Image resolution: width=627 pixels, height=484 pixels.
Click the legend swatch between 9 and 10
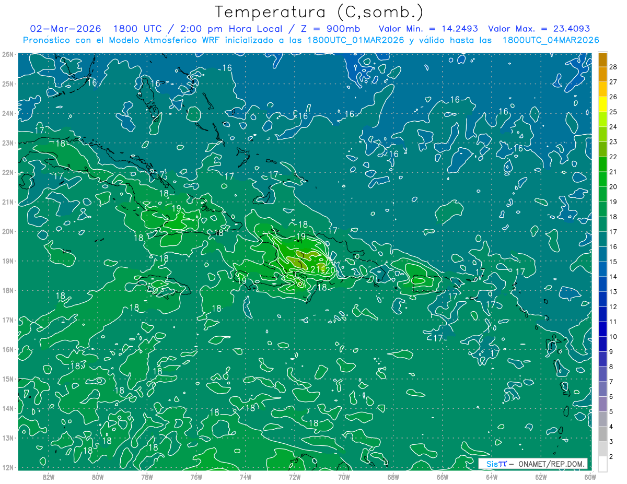tap(602, 345)
